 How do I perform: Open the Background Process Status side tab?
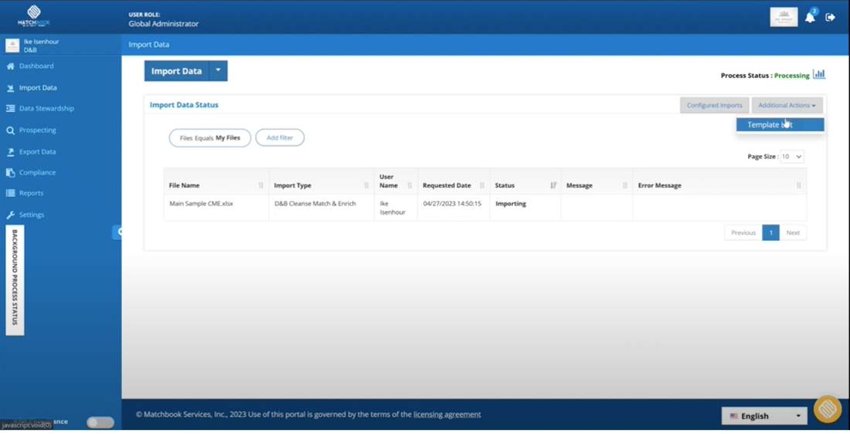tap(15, 280)
